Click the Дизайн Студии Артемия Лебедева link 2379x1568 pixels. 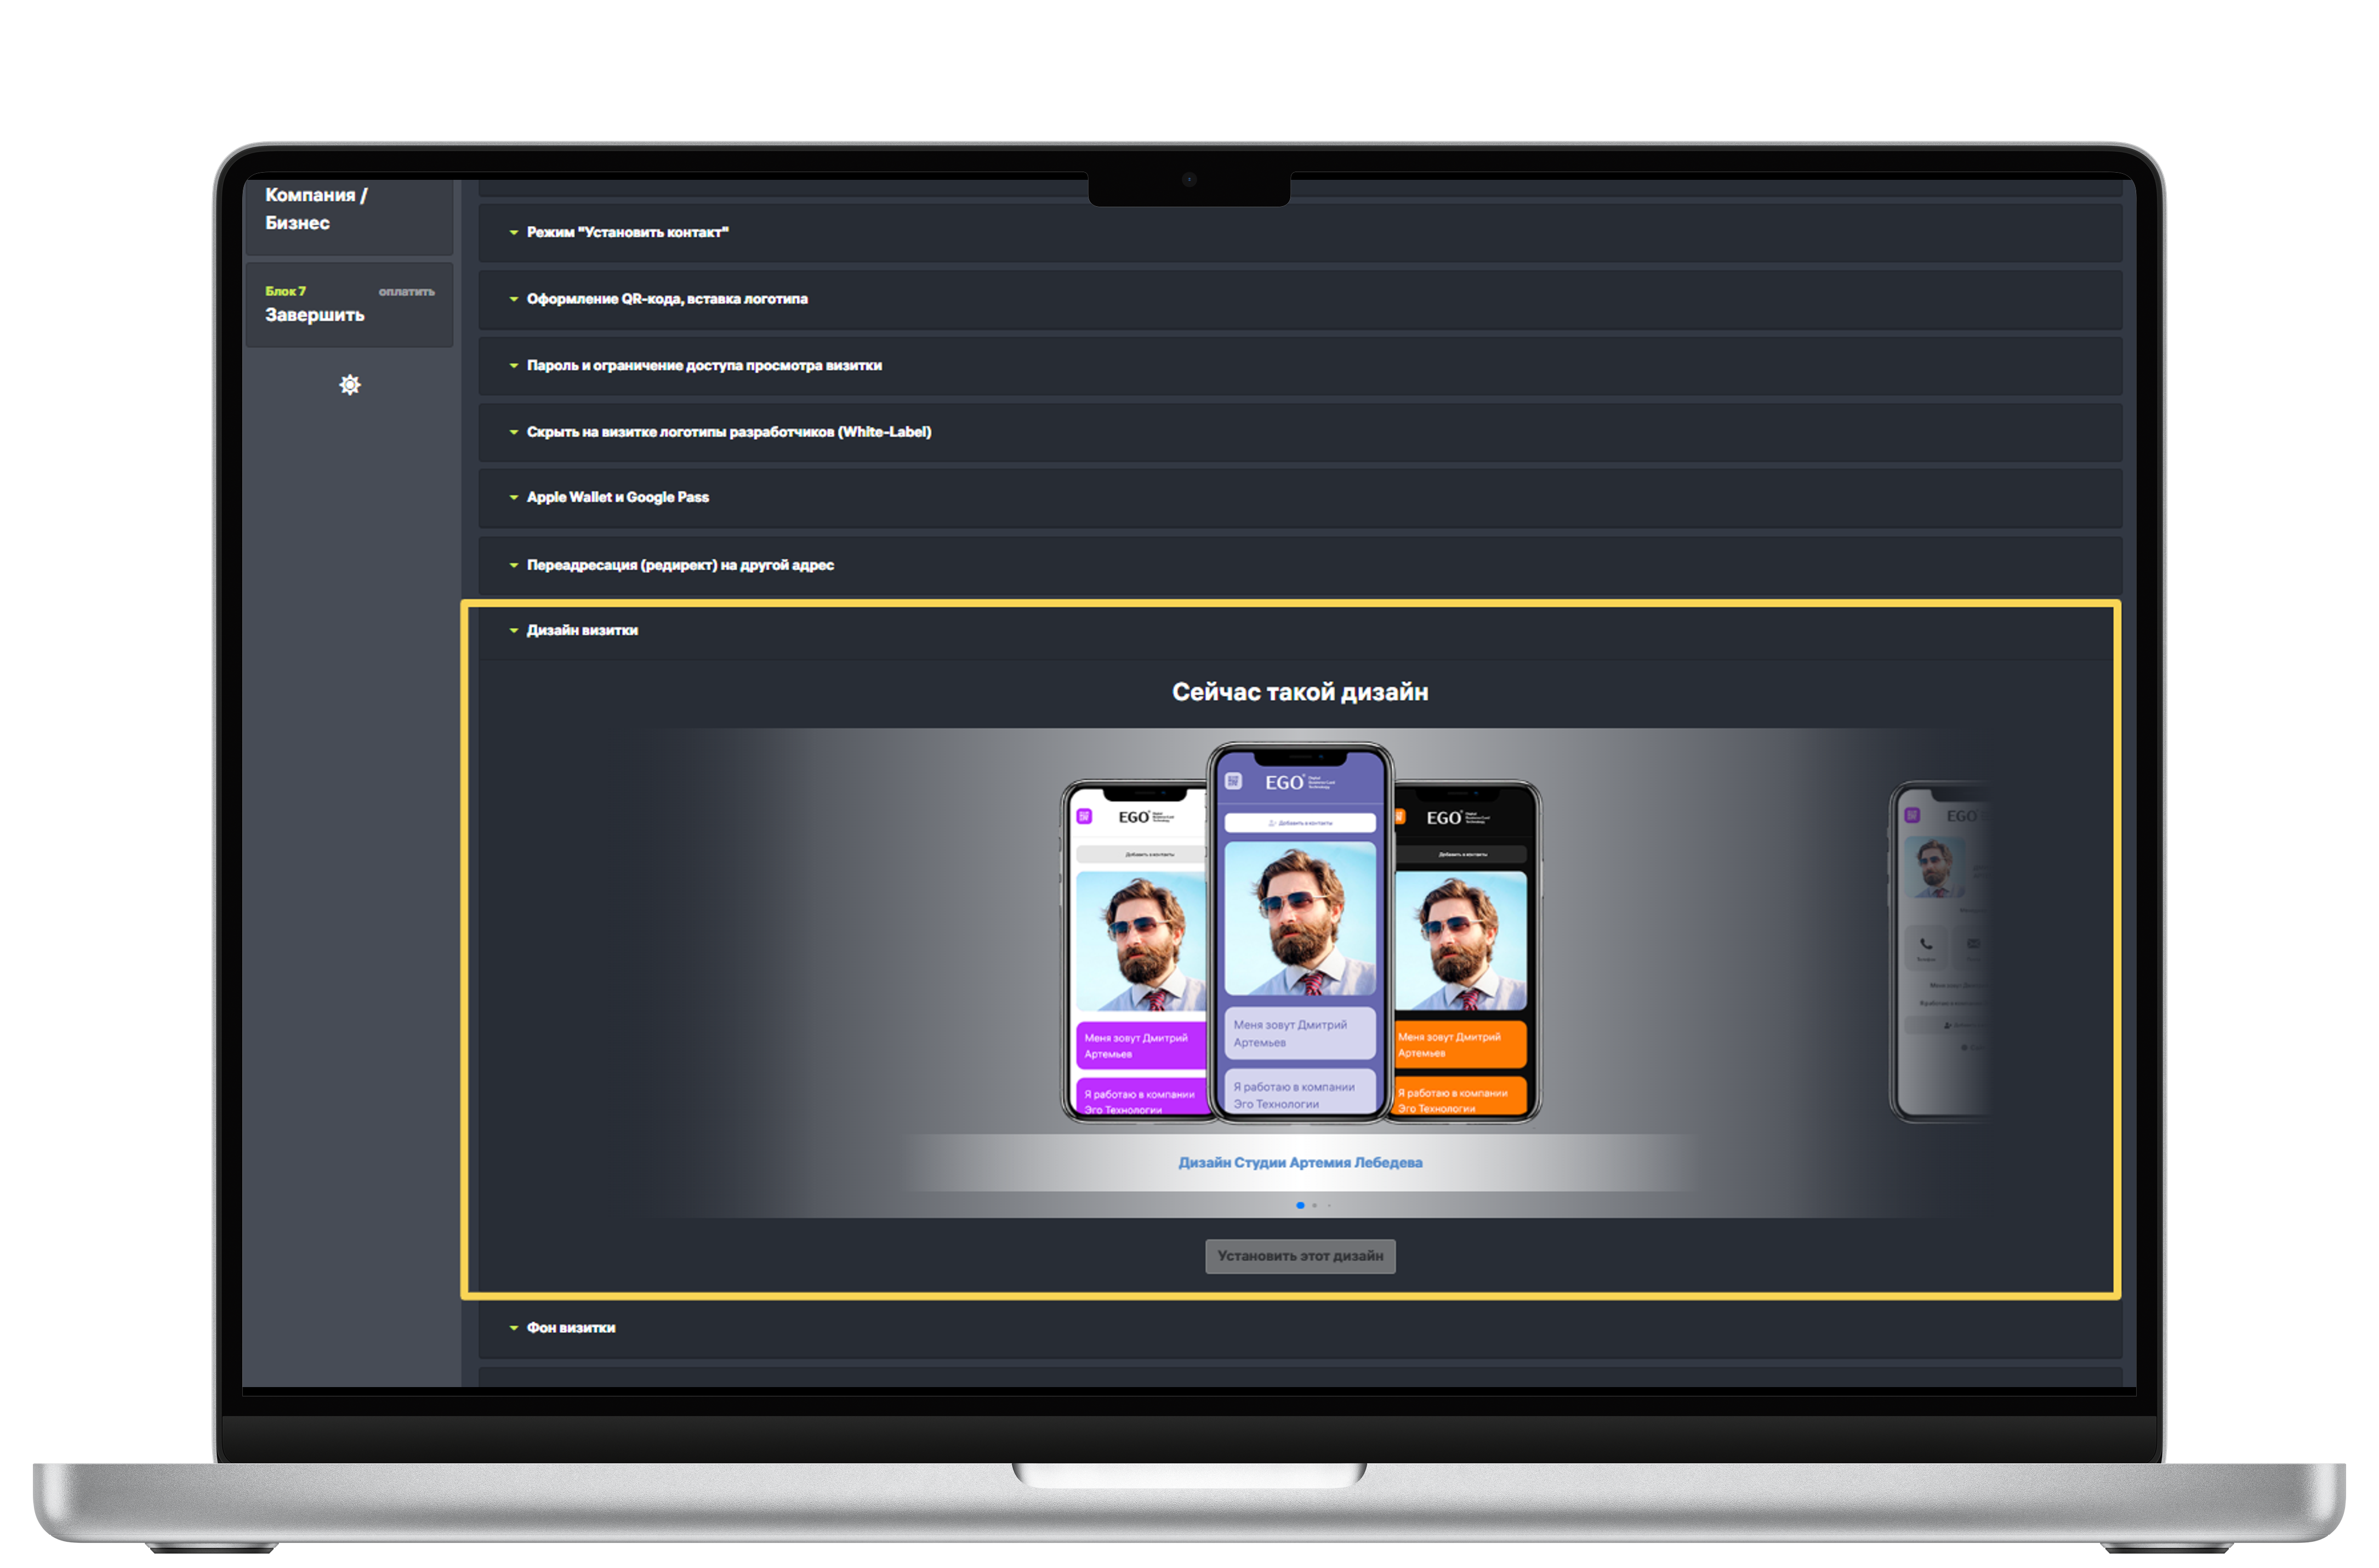pyautogui.click(x=1300, y=1163)
